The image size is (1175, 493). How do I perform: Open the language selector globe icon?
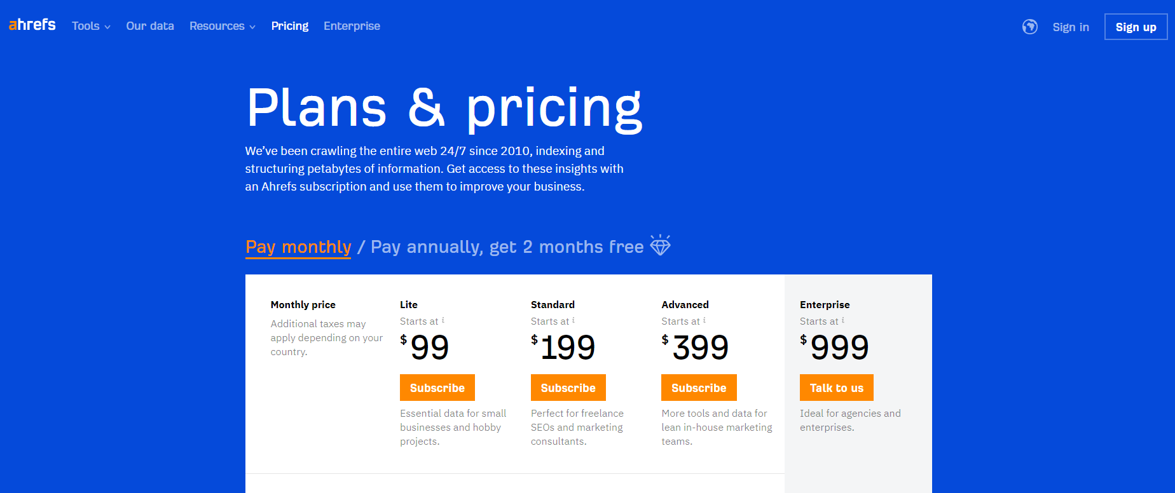coord(1029,27)
